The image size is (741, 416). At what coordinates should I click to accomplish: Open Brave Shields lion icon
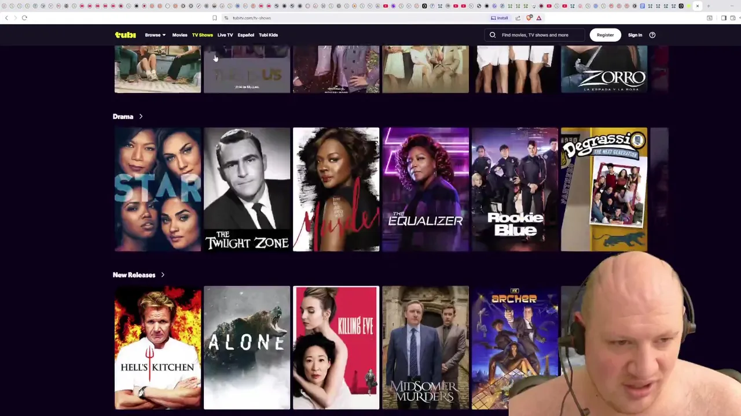click(x=529, y=18)
